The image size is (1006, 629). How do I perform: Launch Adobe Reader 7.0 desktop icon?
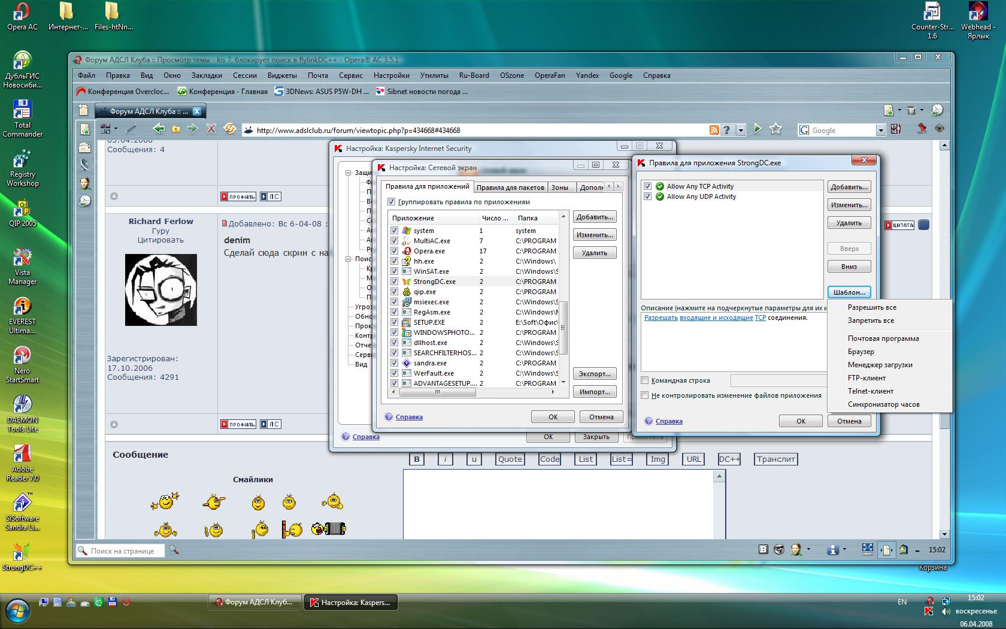tap(22, 462)
